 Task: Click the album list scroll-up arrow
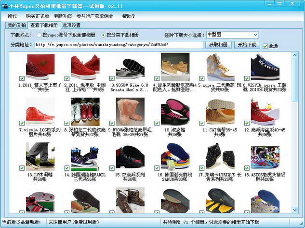click(295, 55)
